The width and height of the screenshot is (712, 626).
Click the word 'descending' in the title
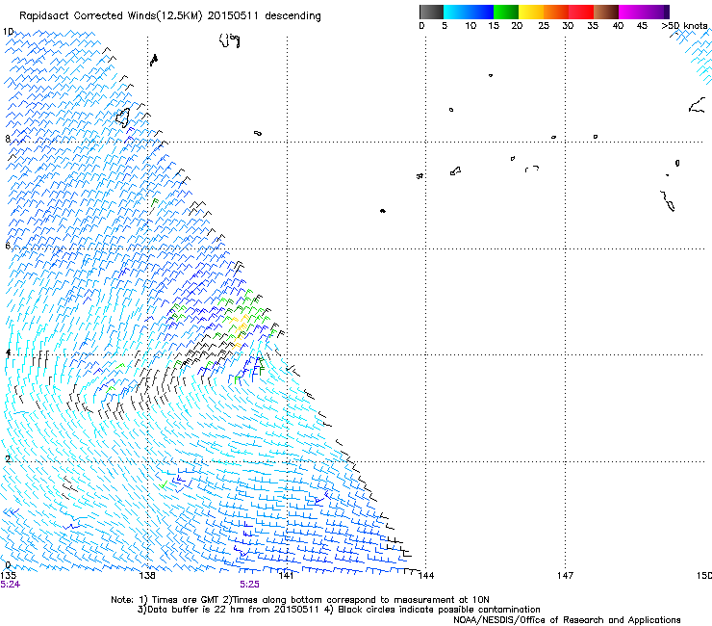point(292,16)
